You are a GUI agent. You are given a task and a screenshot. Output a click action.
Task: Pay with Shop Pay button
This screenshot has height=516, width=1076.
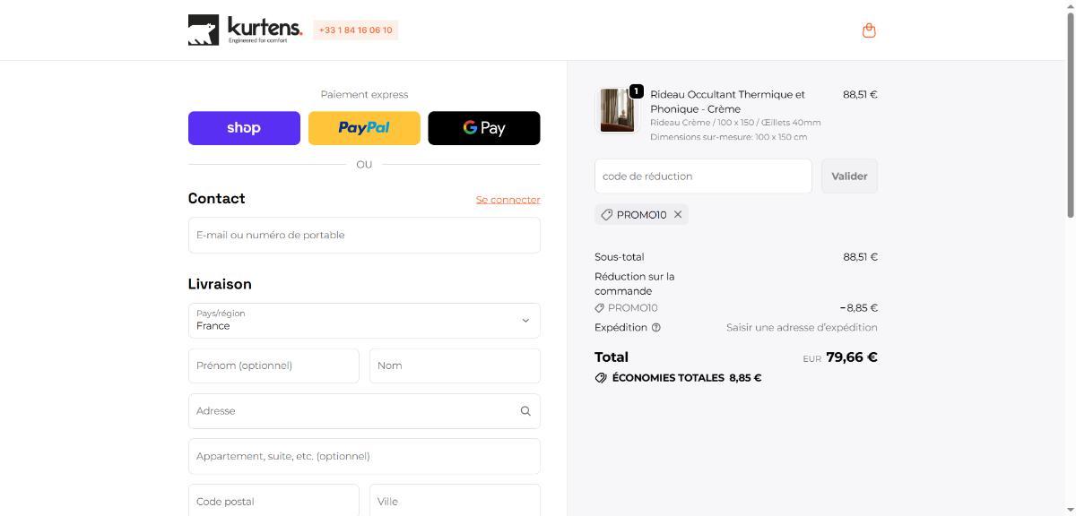tap(244, 128)
